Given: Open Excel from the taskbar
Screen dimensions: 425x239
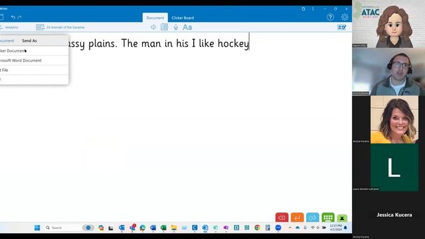Looking at the screenshot, I should click(163, 228).
